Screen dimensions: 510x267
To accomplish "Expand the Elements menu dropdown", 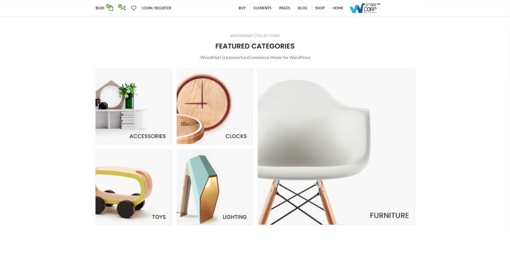I will [x=262, y=8].
